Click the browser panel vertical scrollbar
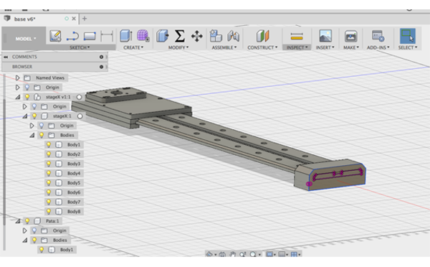Screen dimensions: 430x267 pos(4,161)
